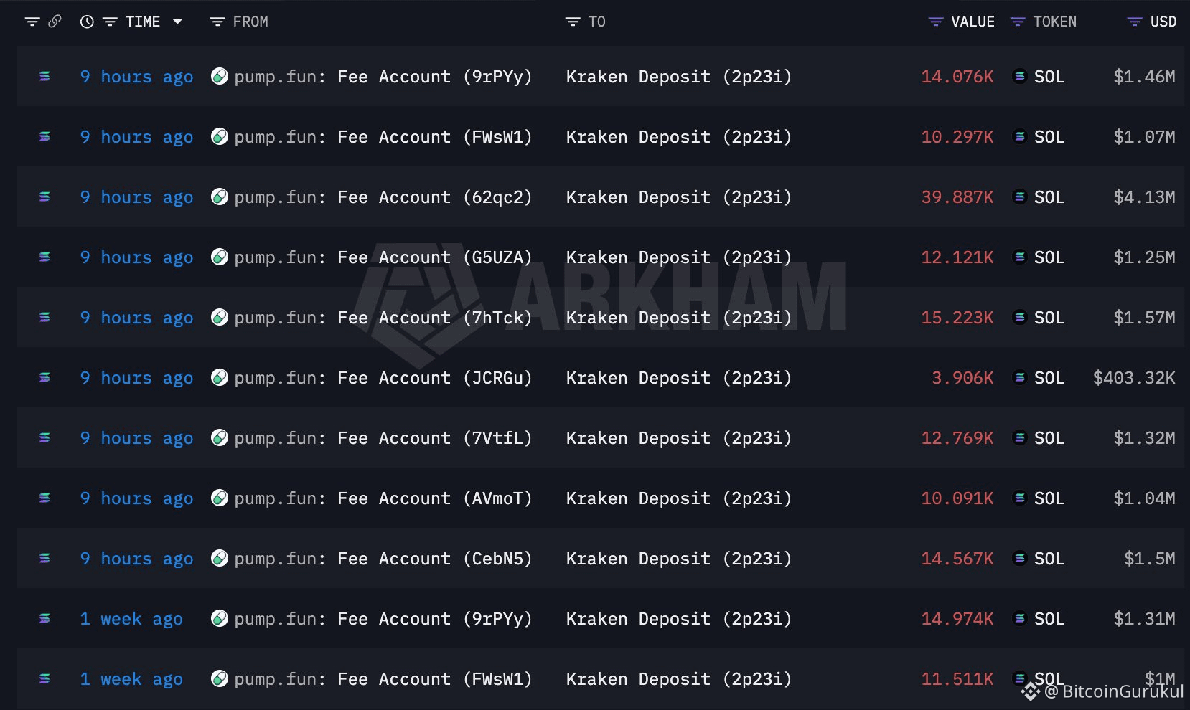Click the clock icon beside TIME
1190x710 pixels.
pyautogui.click(x=87, y=22)
